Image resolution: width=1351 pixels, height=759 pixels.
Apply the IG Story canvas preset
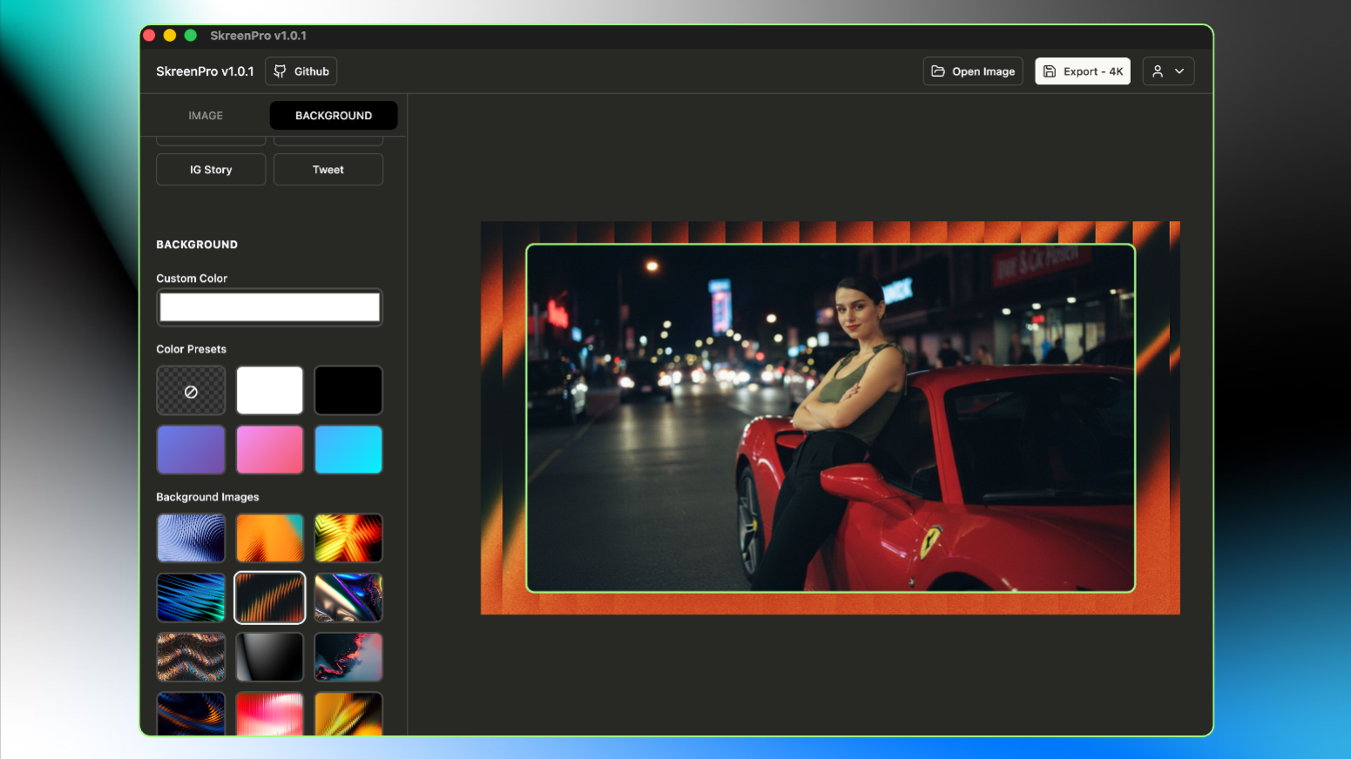tap(210, 169)
